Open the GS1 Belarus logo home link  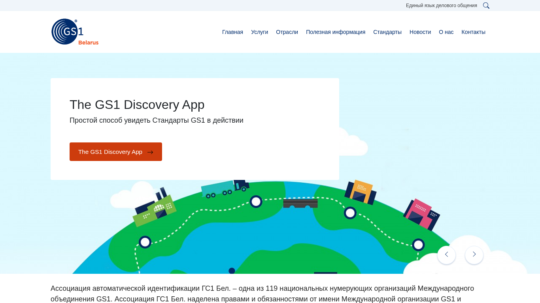[75, 32]
